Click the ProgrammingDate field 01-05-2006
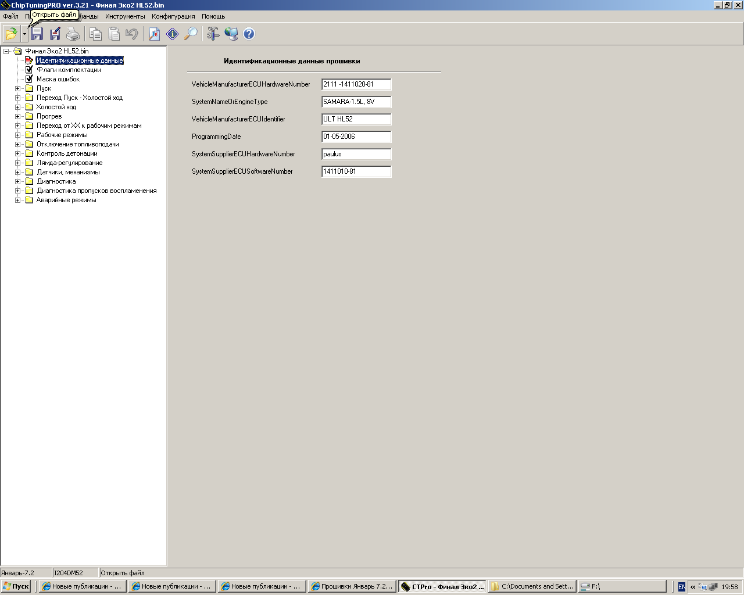The width and height of the screenshot is (744, 595). point(356,137)
